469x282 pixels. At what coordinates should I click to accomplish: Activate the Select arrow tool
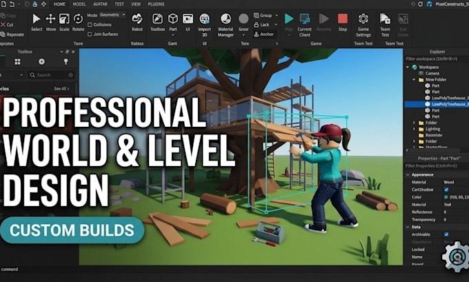(x=37, y=22)
